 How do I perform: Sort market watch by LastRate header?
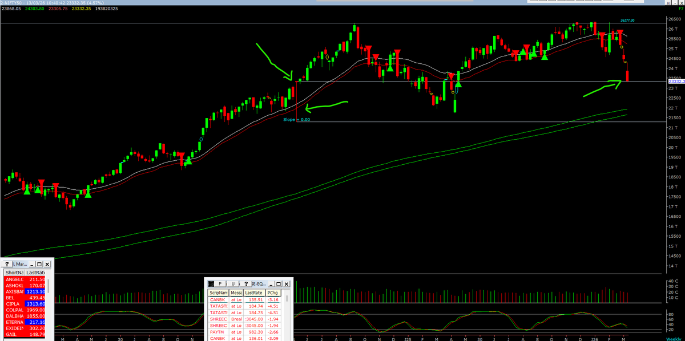point(35,273)
